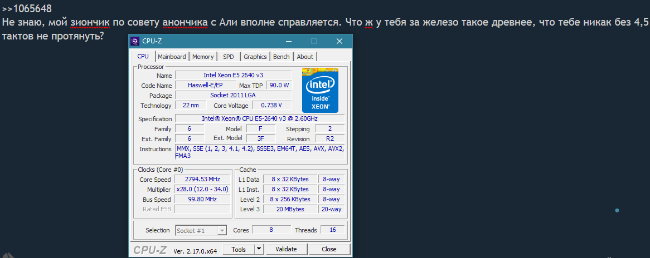This screenshot has height=258, width=650.
Task: Click the Revision value R2
Action: point(330,138)
